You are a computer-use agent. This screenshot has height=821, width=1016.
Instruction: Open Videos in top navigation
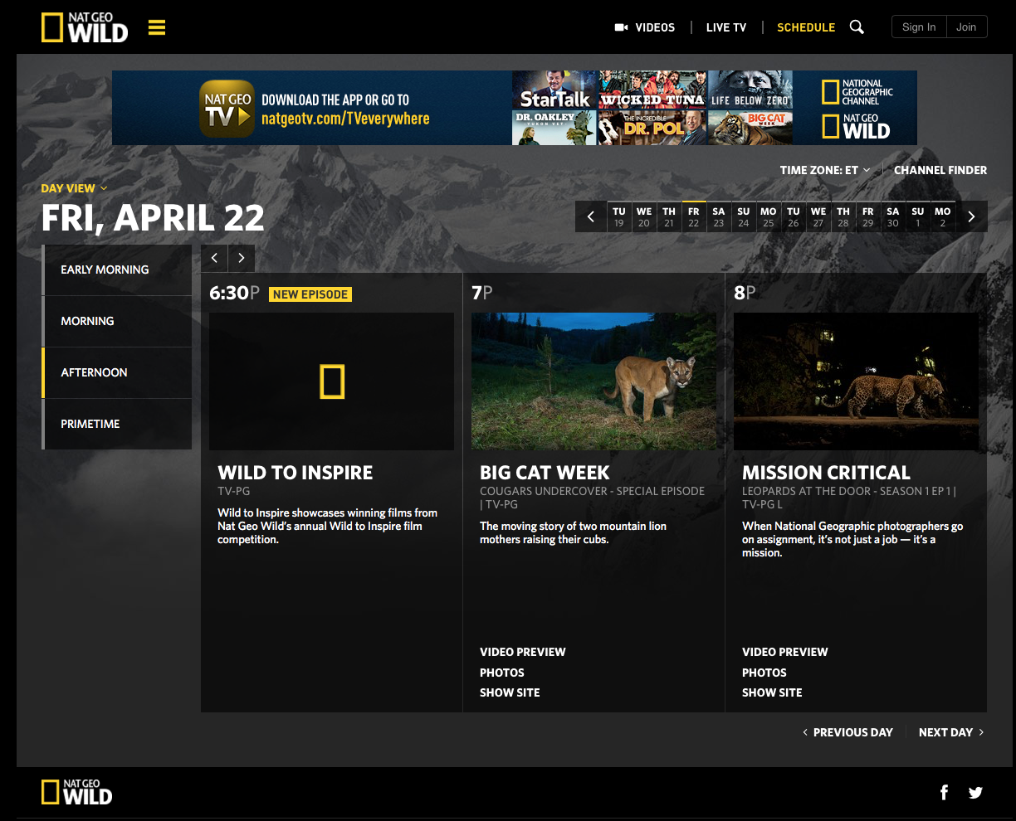point(655,27)
